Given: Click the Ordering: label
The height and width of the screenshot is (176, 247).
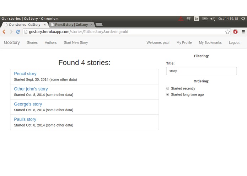Looking at the screenshot, I should coord(202,81).
